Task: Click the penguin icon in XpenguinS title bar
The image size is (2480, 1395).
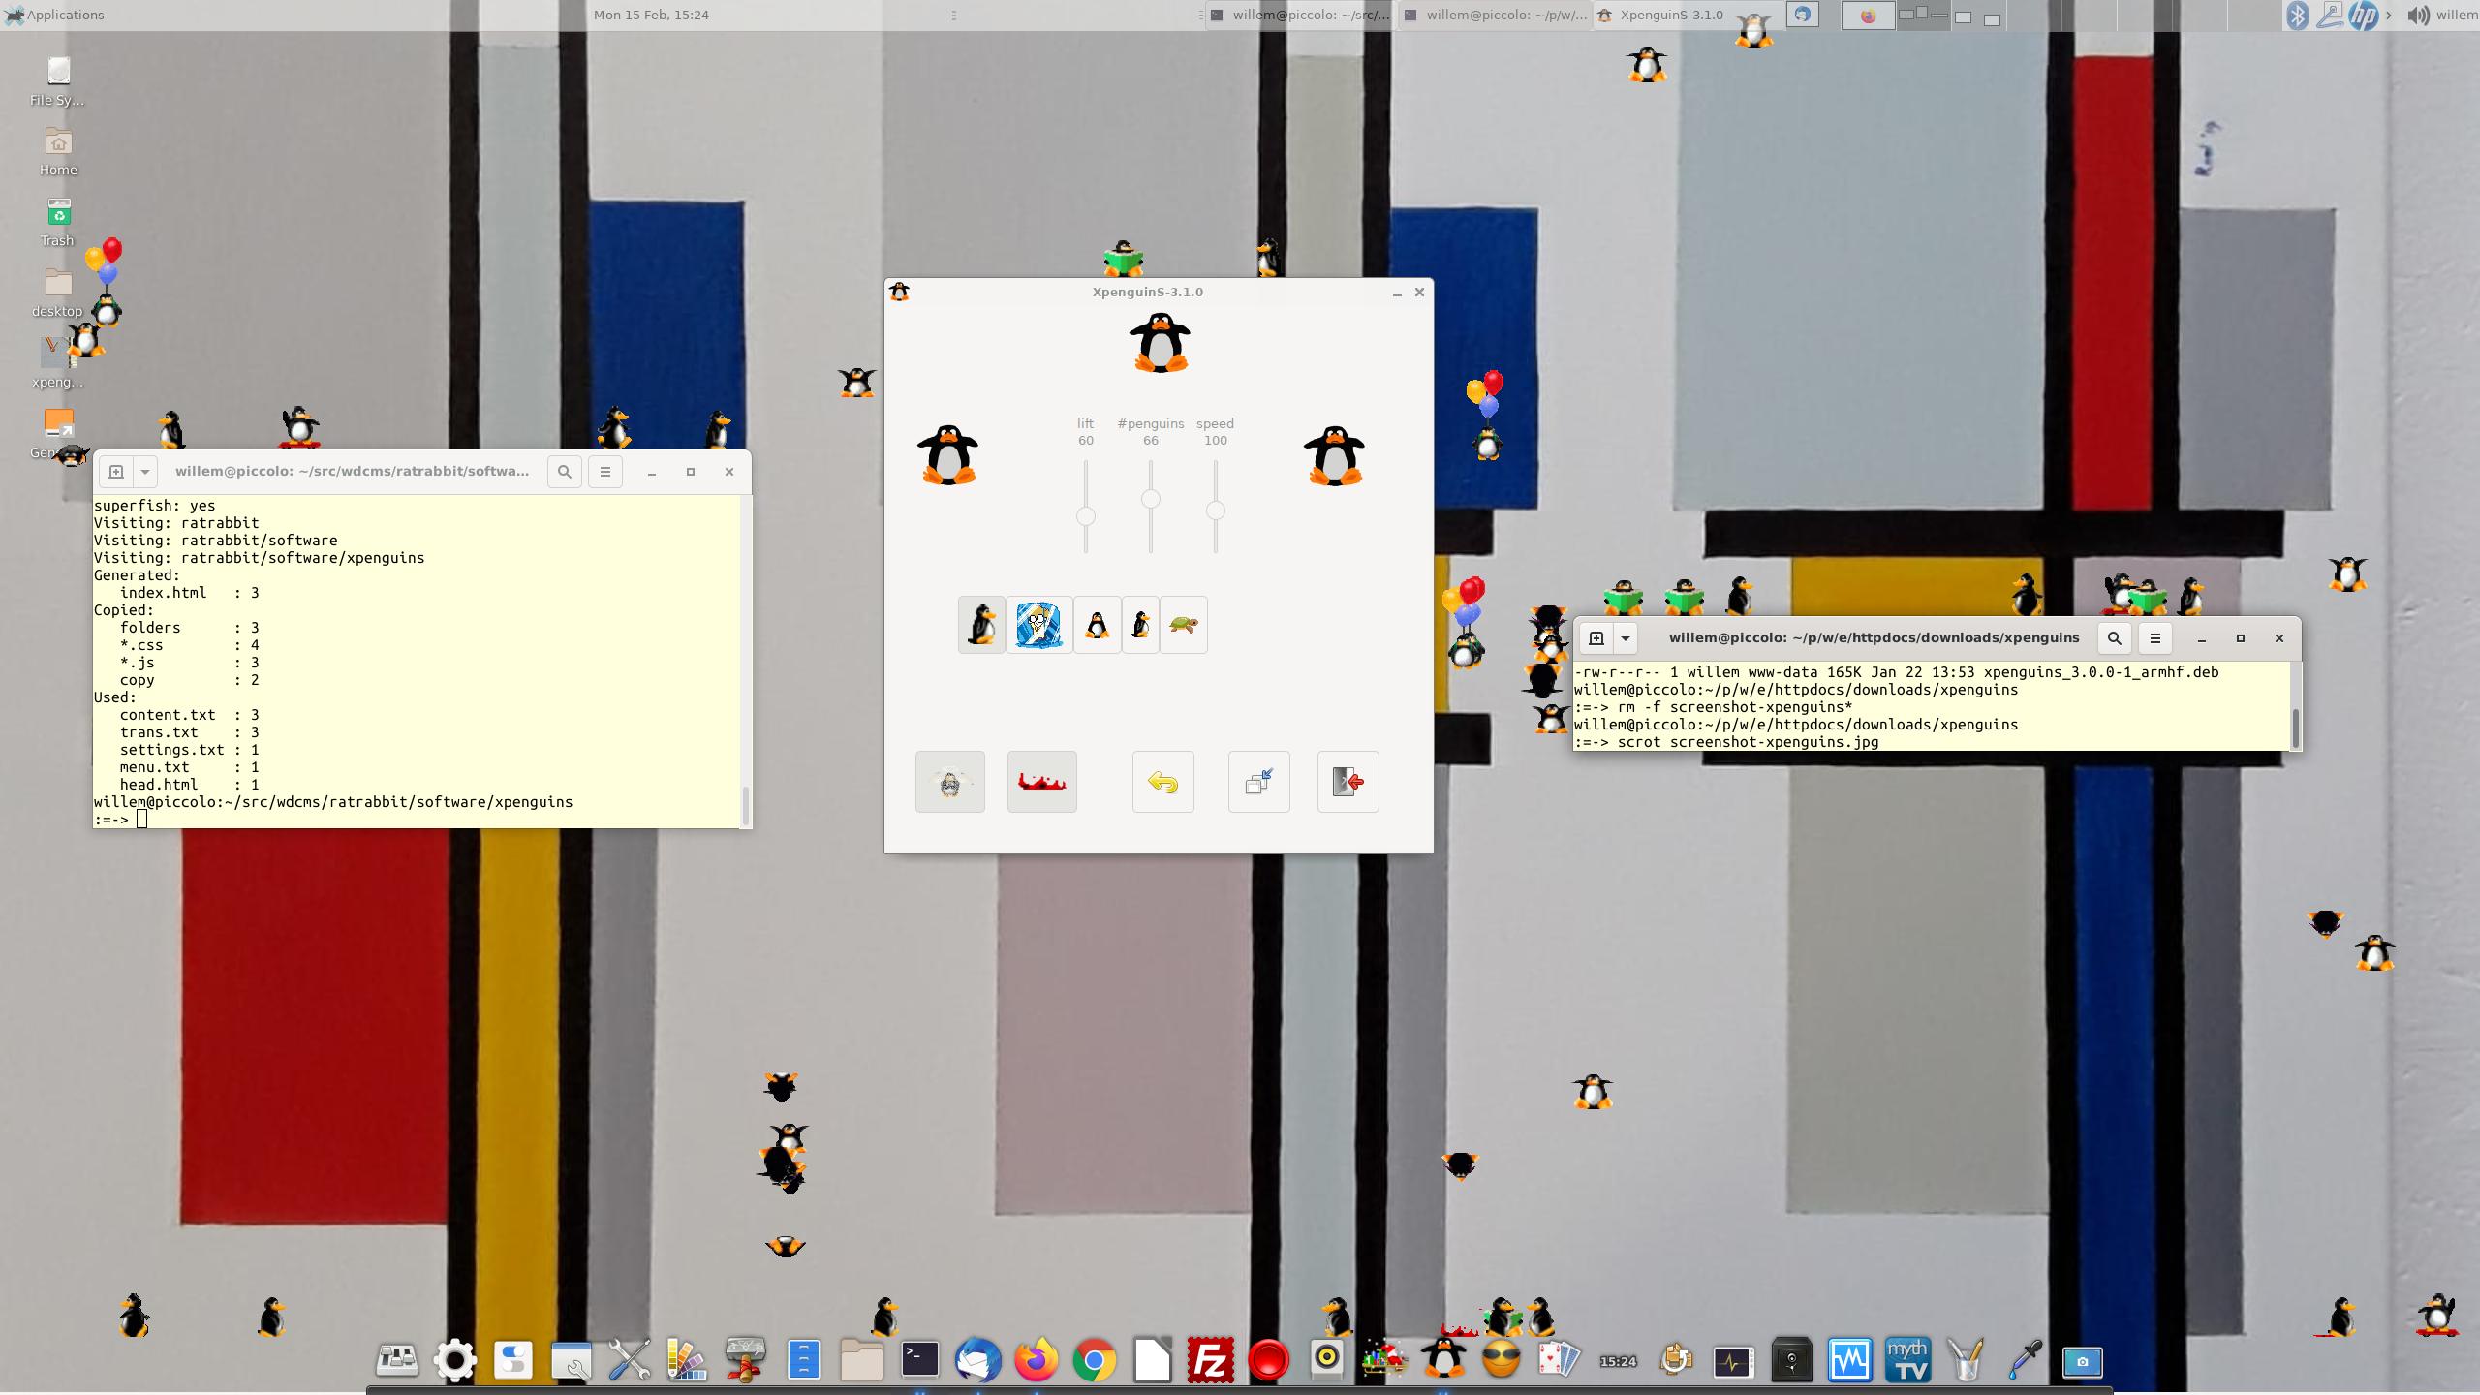Action: click(899, 292)
